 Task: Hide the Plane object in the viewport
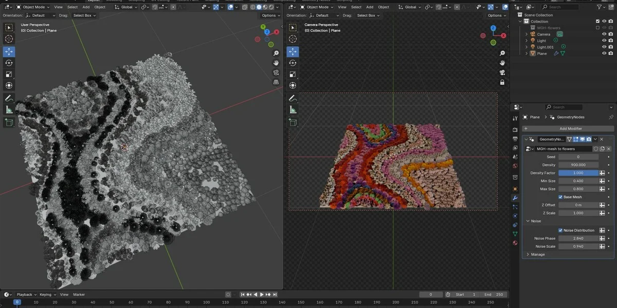tap(604, 53)
